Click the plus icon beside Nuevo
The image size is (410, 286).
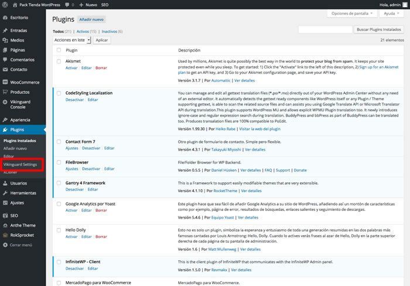pyautogui.click(x=81, y=5)
